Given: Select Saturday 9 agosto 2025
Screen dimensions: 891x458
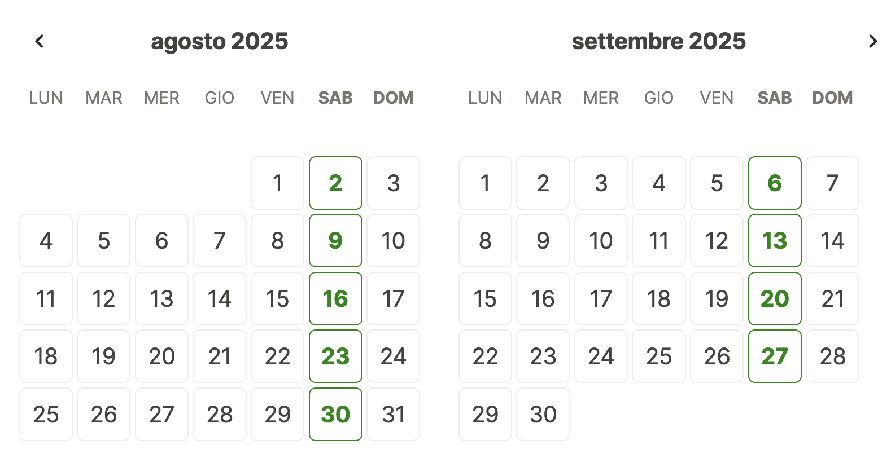Looking at the screenshot, I should click(335, 240).
